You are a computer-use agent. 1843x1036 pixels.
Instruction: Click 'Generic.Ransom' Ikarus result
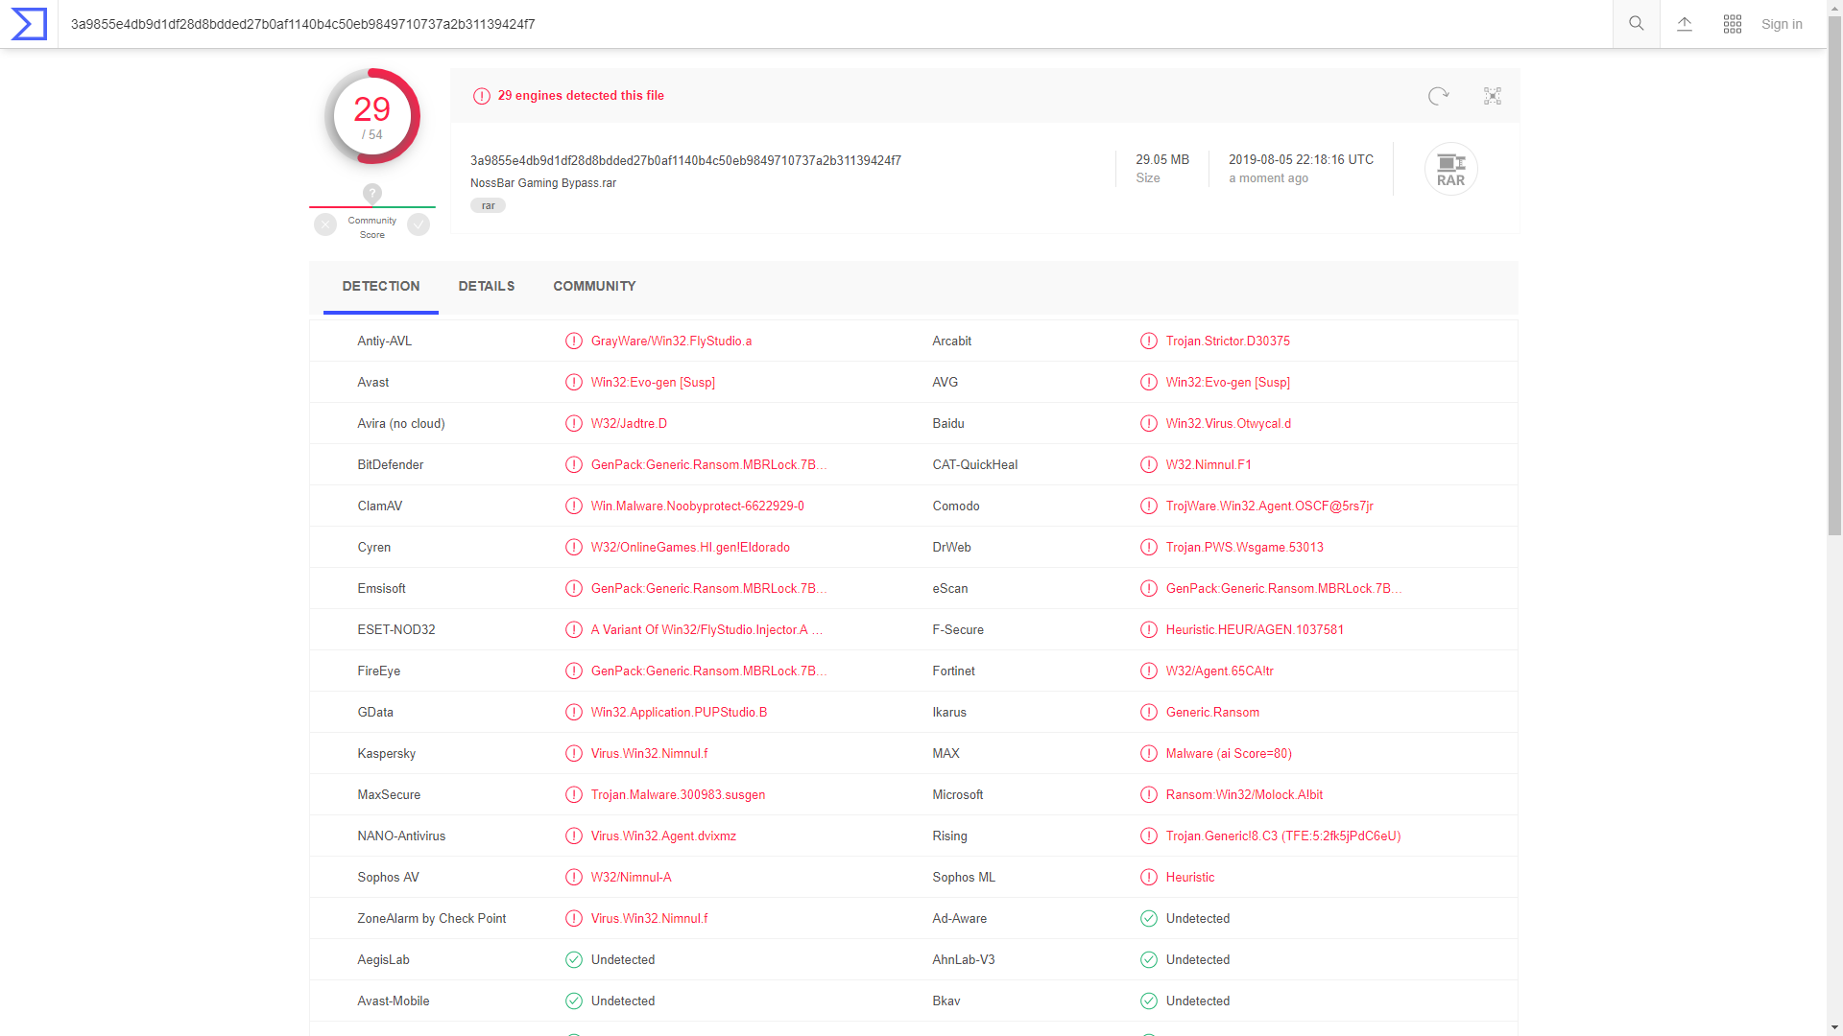coord(1212,713)
